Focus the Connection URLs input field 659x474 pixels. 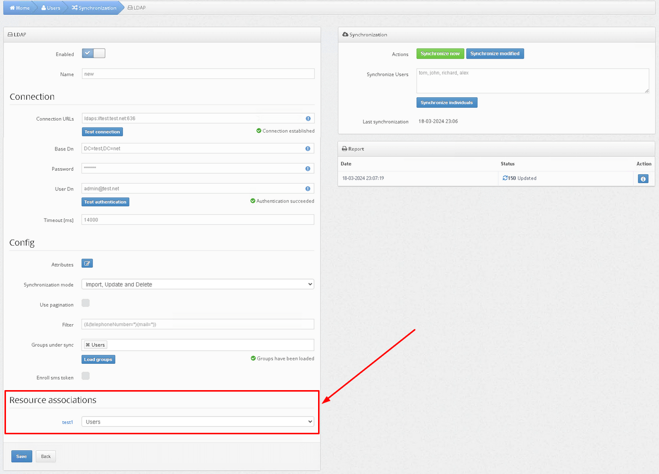tap(198, 119)
